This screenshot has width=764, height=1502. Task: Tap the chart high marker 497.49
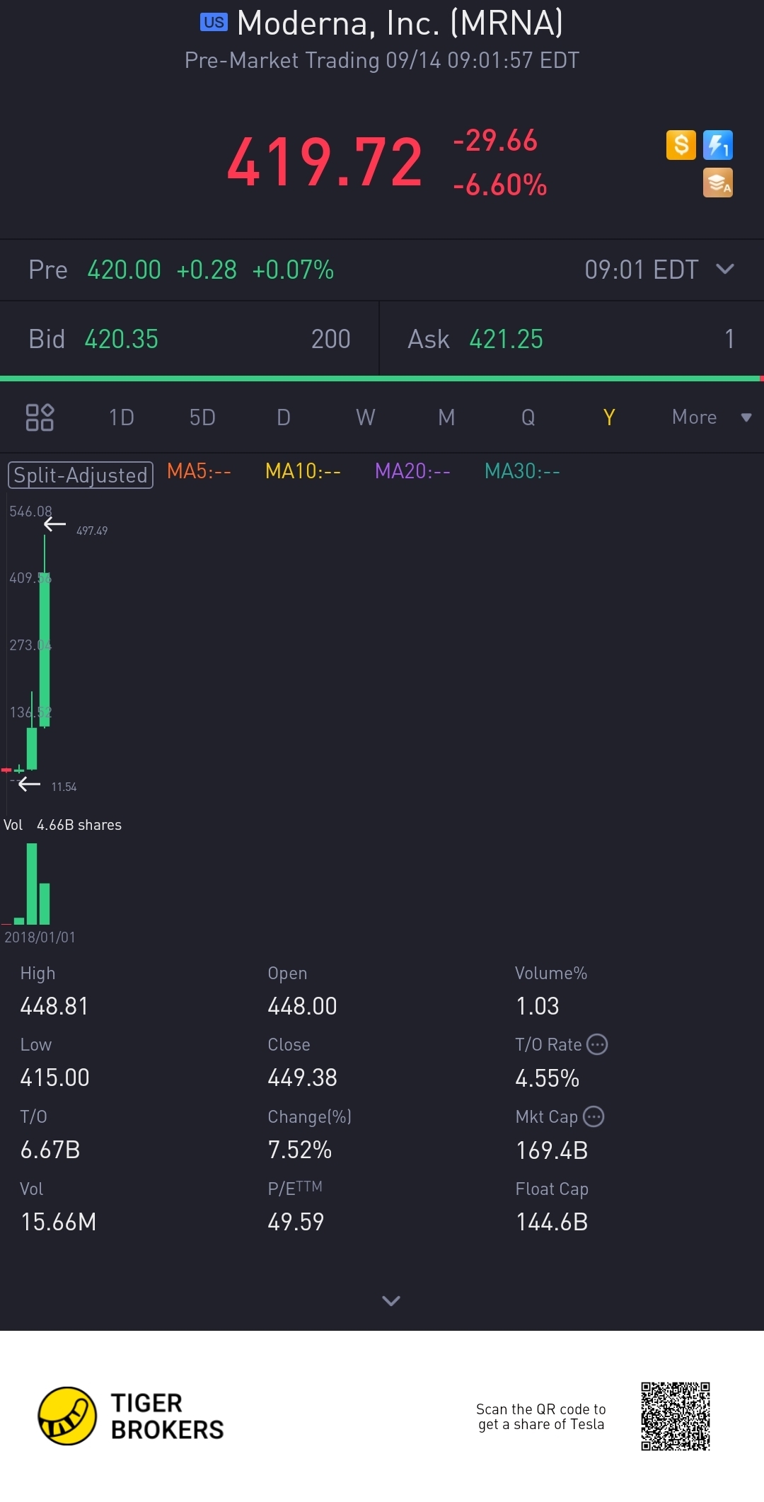(x=92, y=531)
